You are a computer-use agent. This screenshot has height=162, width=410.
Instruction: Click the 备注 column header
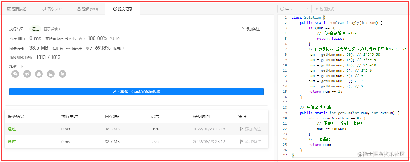point(243,116)
